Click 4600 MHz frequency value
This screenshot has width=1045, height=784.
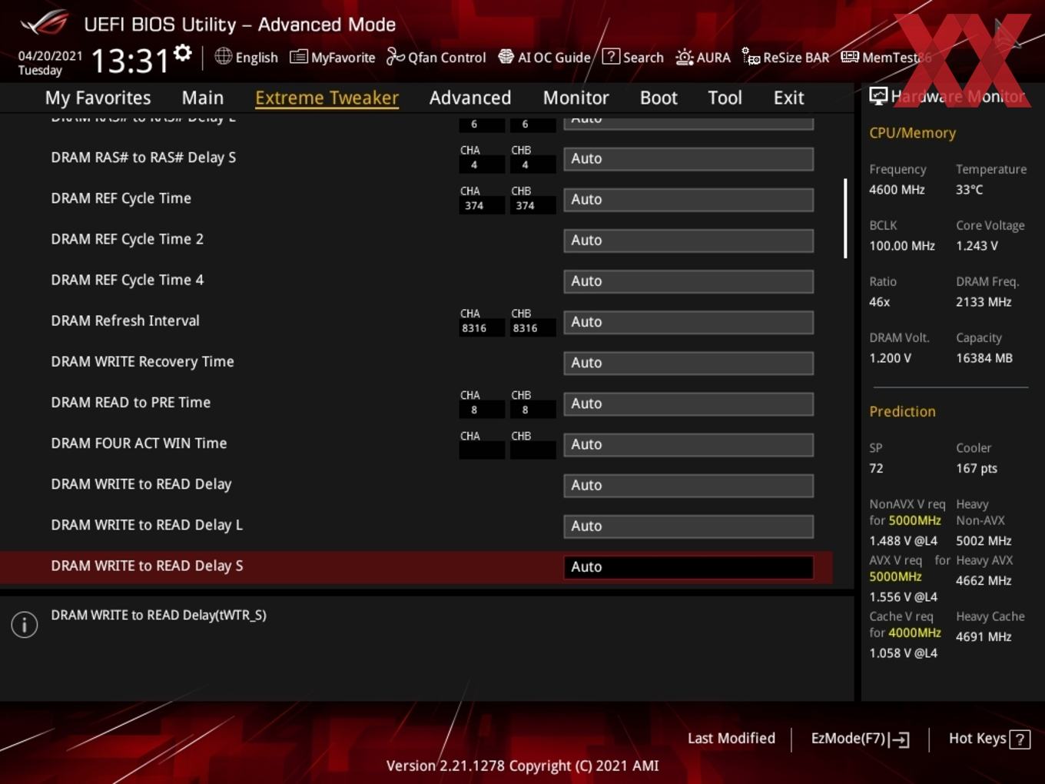point(897,189)
